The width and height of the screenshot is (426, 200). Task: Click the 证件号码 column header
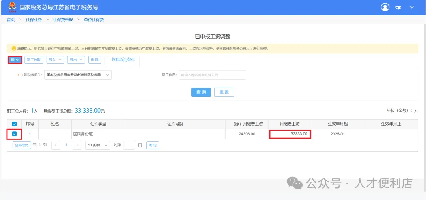pyautogui.click(x=175, y=124)
